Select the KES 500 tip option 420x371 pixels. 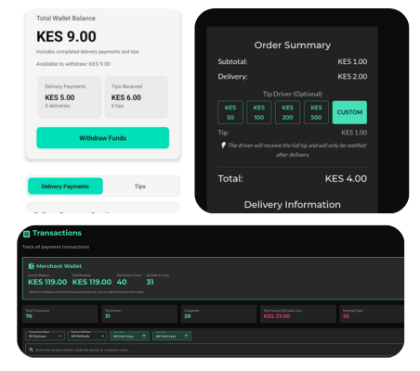click(316, 112)
